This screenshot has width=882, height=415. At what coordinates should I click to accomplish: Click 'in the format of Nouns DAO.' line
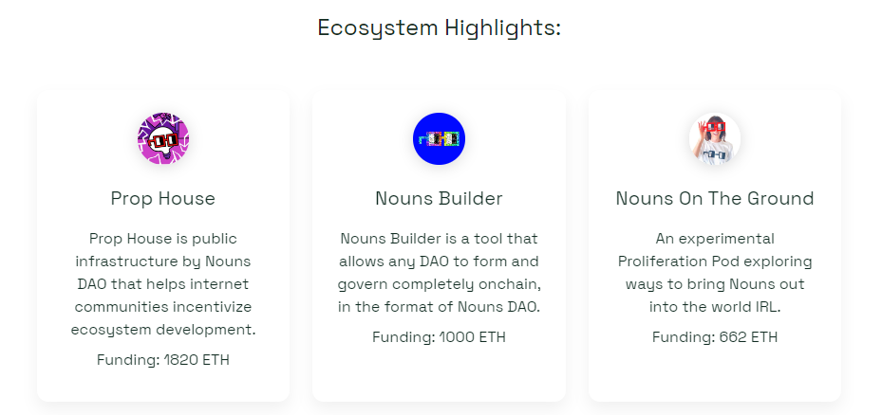click(440, 307)
